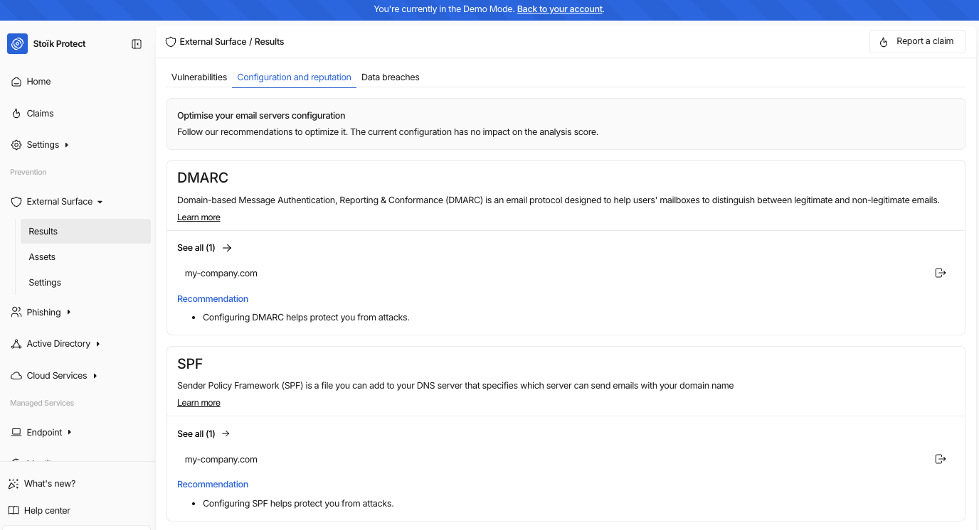Expand the Cloud Services menu
This screenshot has width=979, height=530.
coord(95,376)
